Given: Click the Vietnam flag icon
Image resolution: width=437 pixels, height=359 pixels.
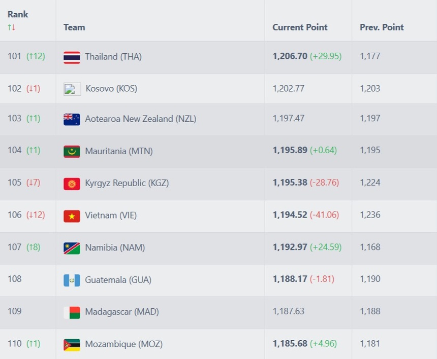Looking at the screenshot, I should click(72, 216).
